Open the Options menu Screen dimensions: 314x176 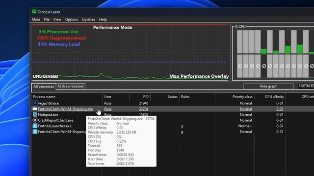tap(72, 20)
